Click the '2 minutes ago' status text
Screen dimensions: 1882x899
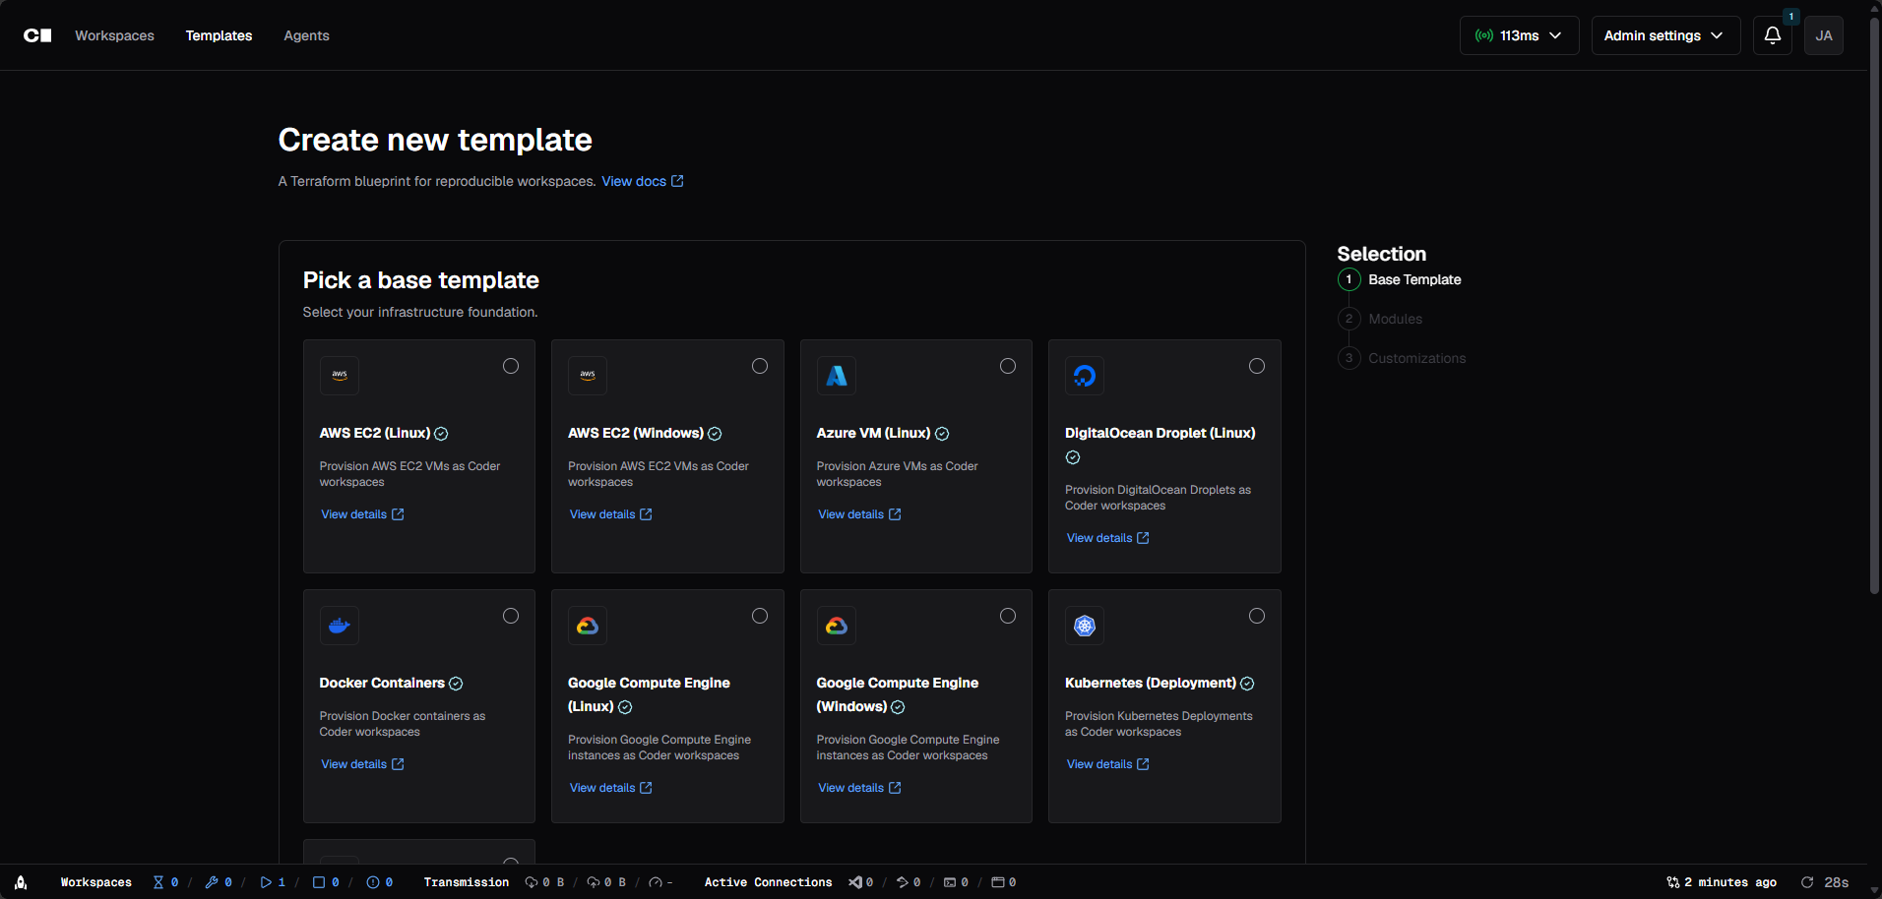(x=1730, y=882)
